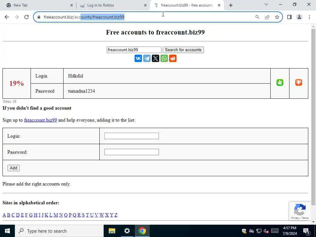316x237 pixels.
Task: Click the reCAPTCHA badge
Action: (x=300, y=211)
